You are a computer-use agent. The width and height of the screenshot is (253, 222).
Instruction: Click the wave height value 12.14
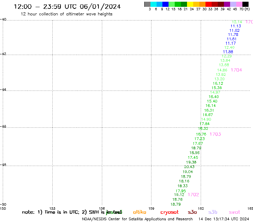click(237, 22)
